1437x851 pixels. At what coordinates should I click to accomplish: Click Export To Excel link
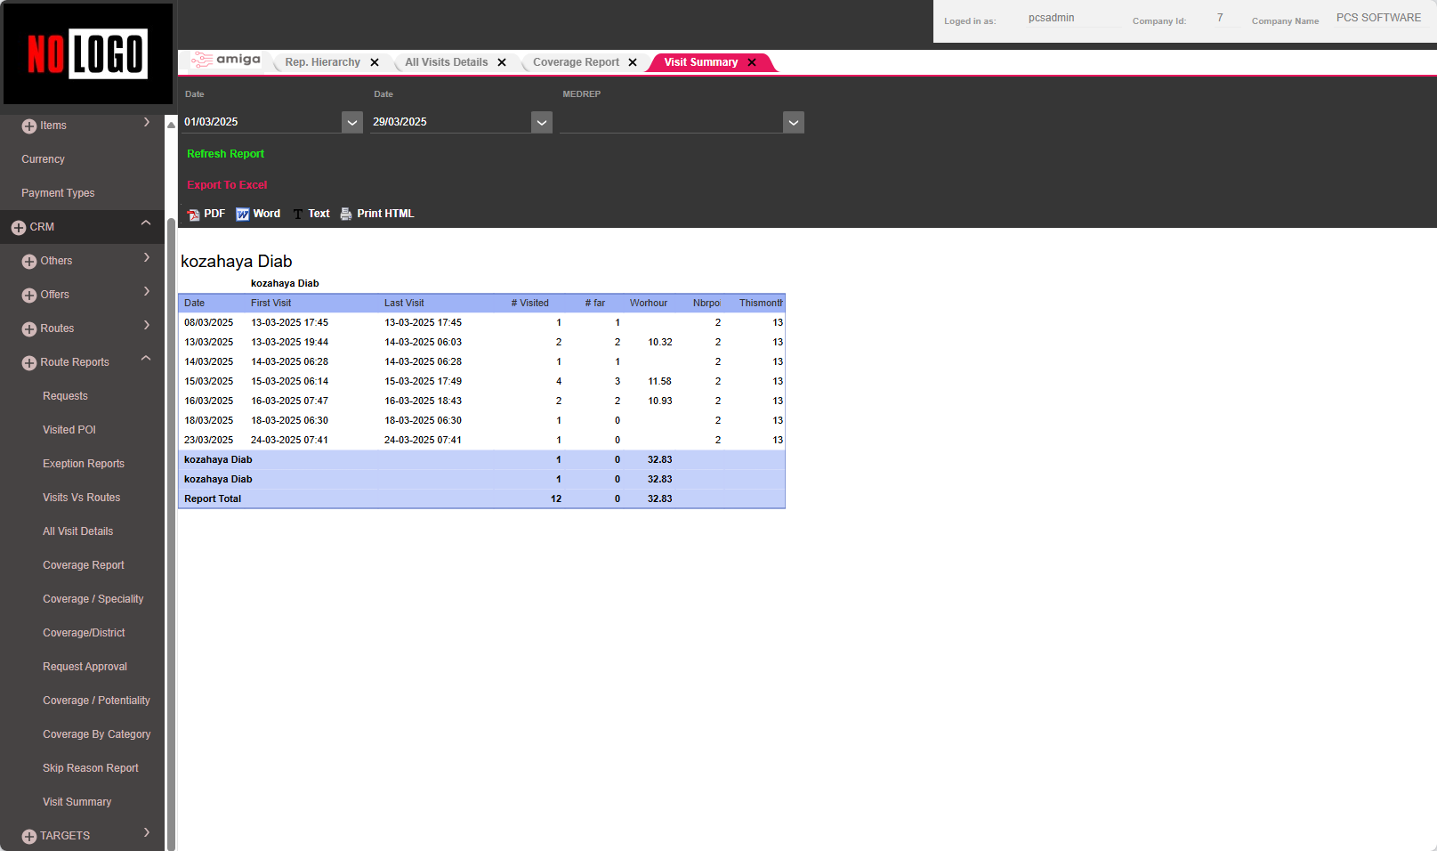(x=227, y=185)
